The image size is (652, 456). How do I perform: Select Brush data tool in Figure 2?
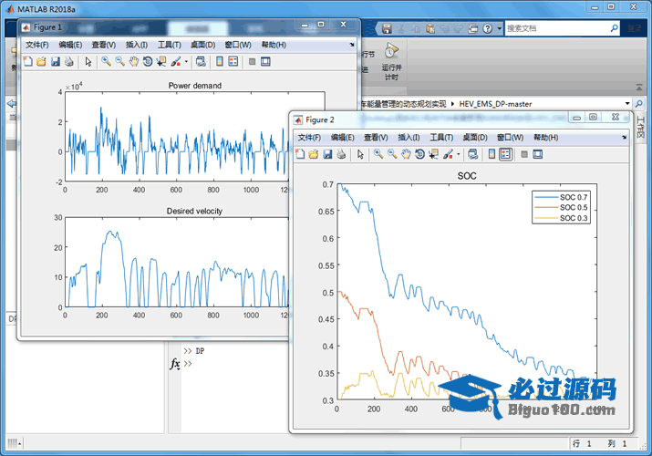448,154
